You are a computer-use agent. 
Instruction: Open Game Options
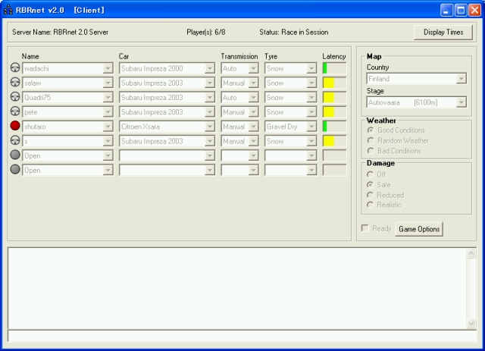(419, 229)
